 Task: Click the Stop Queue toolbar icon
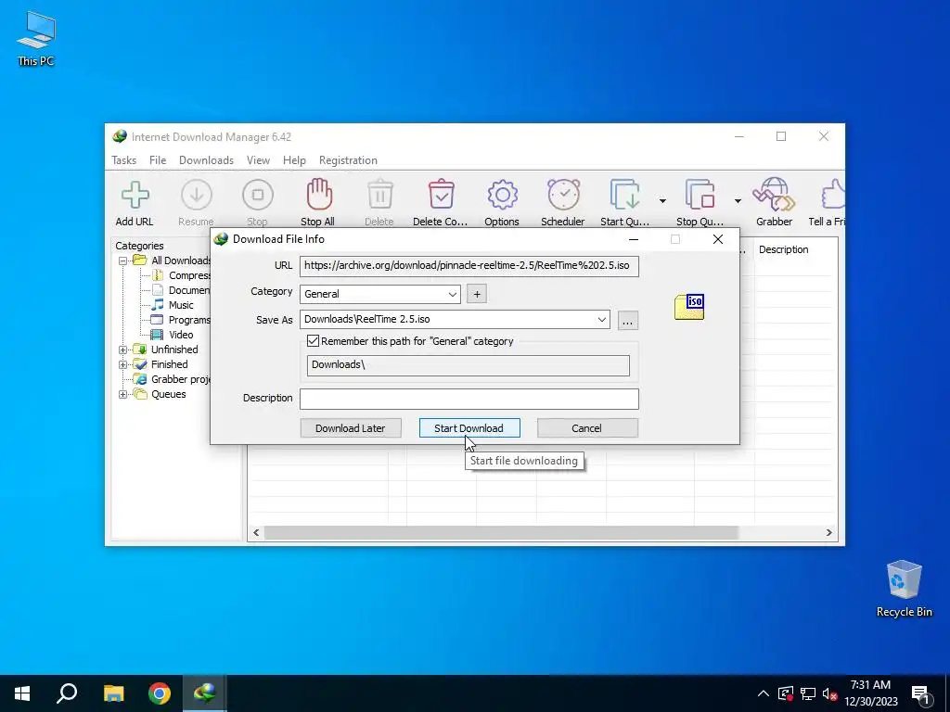click(700, 195)
